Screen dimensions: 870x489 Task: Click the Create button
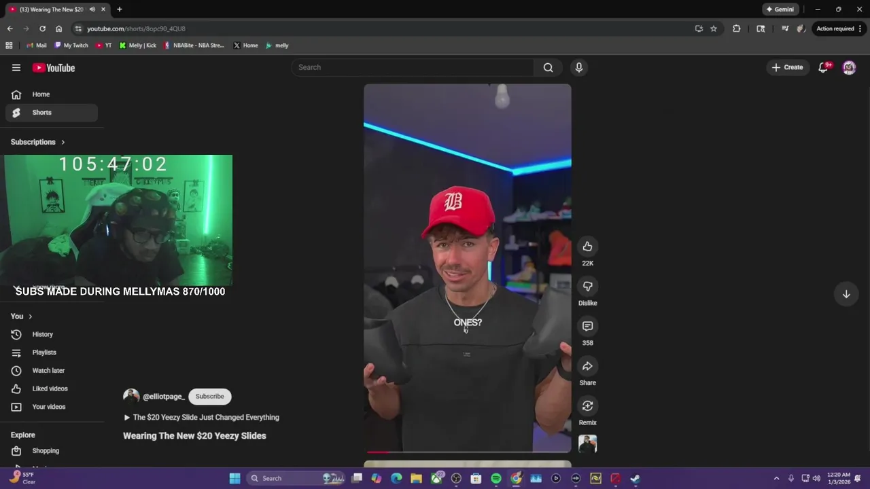tap(787, 67)
